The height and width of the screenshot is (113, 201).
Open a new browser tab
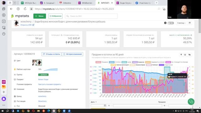[156, 3]
